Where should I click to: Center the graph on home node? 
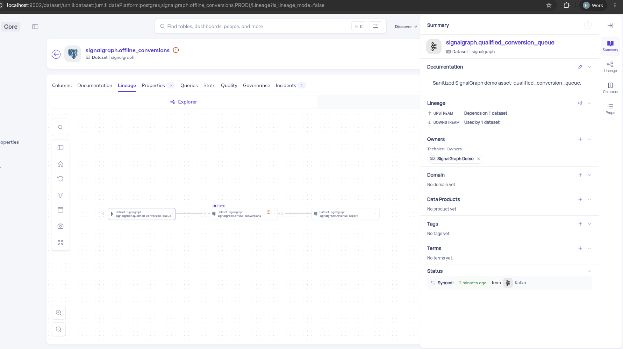pyautogui.click(x=60, y=164)
